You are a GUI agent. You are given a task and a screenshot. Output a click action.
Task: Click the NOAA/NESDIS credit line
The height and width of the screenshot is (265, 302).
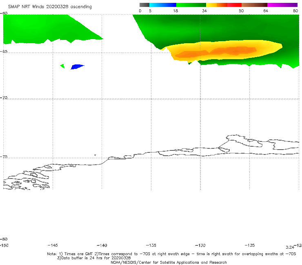[x=169, y=262]
